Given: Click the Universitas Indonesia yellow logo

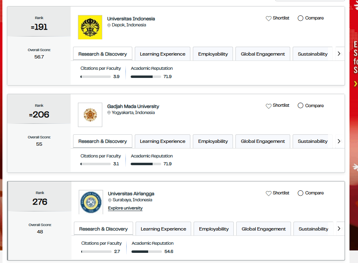Looking at the screenshot, I should click(90, 27).
